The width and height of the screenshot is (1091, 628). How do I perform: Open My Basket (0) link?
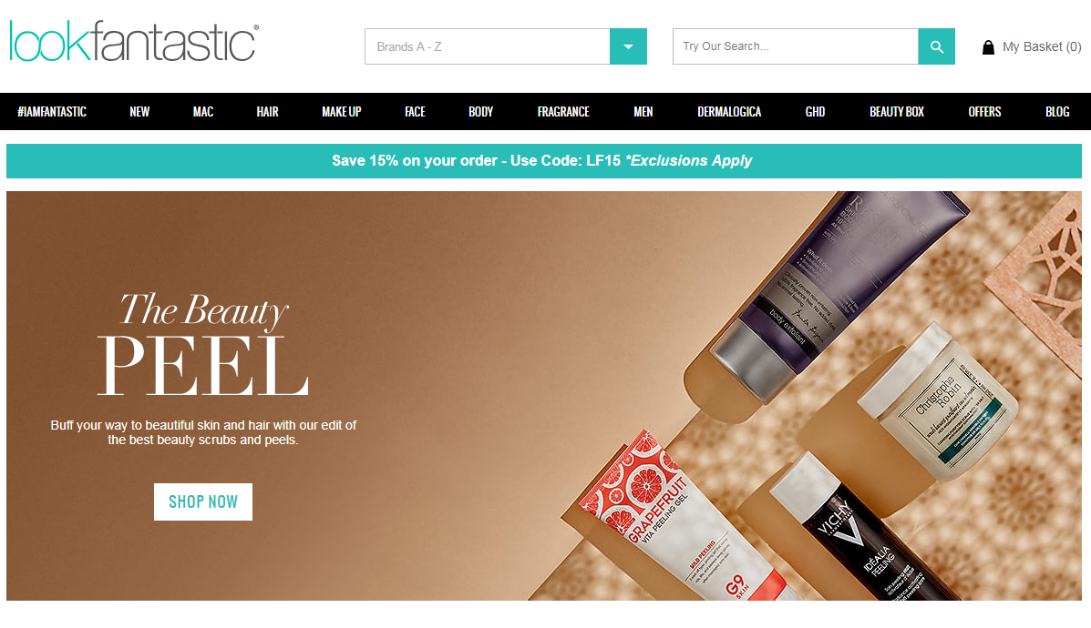coord(1042,46)
